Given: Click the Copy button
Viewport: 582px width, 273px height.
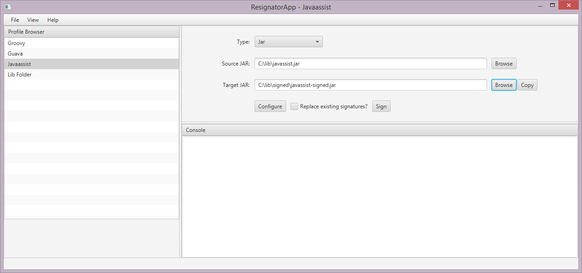Looking at the screenshot, I should click(x=527, y=85).
